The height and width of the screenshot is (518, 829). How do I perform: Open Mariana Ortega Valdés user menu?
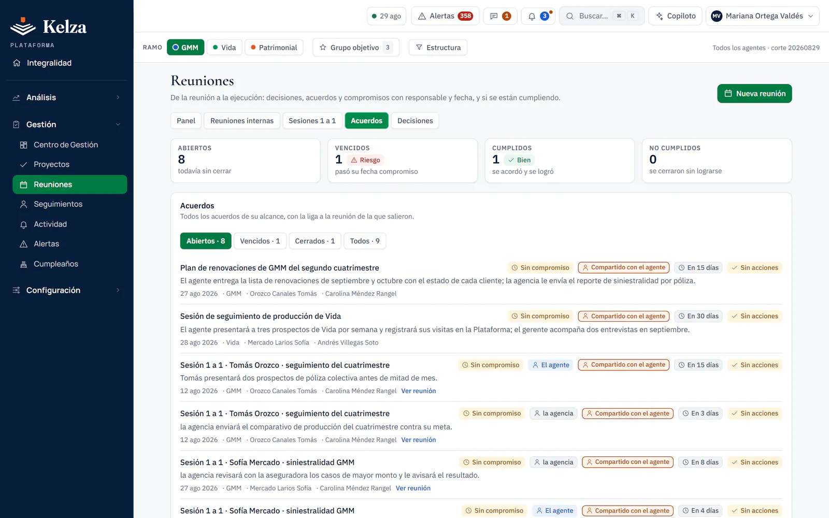pos(763,16)
